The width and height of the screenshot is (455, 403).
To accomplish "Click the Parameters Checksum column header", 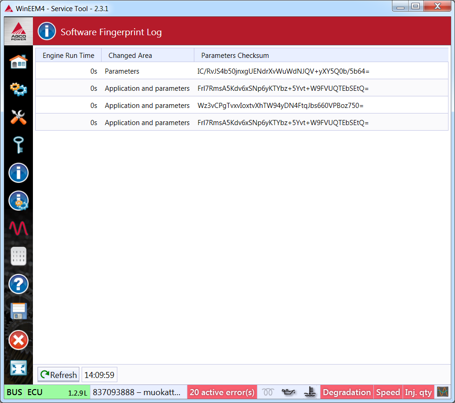I will pyautogui.click(x=235, y=56).
